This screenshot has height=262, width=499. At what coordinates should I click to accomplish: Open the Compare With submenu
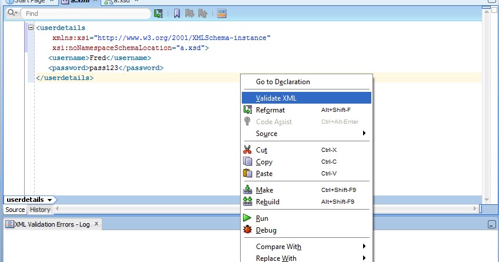[x=307, y=247]
